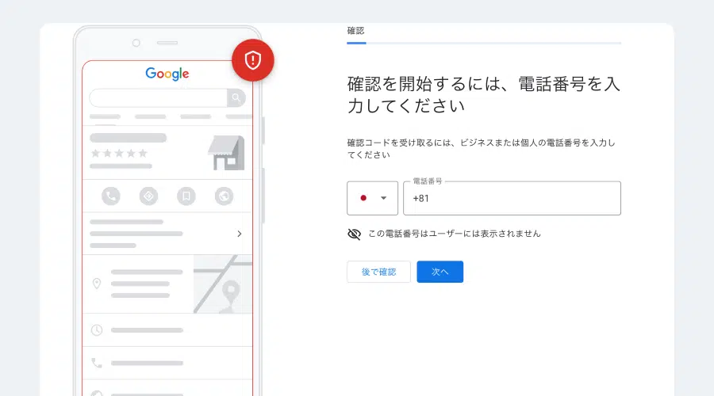The height and width of the screenshot is (396, 714).
Task: Click the globe website circle icon
Action: point(224,196)
